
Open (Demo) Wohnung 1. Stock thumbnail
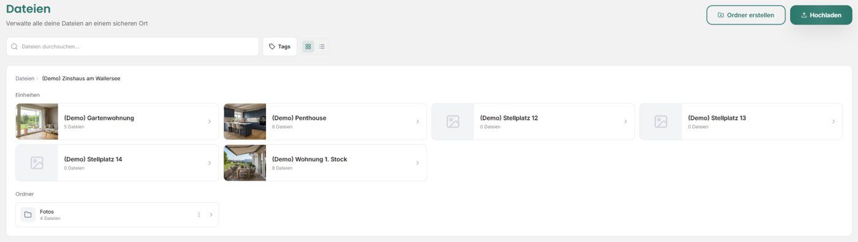pyautogui.click(x=245, y=163)
